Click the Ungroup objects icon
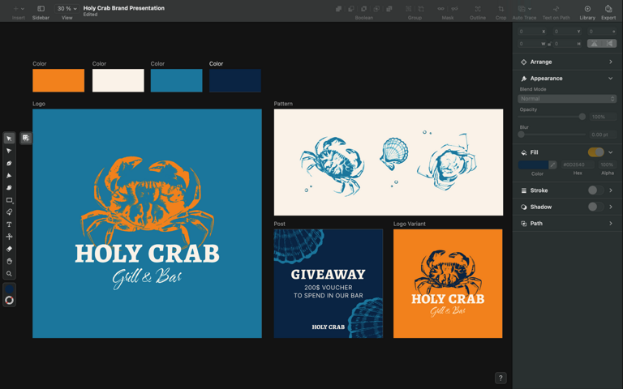Screen dimensions: 623x389 pos(421,9)
